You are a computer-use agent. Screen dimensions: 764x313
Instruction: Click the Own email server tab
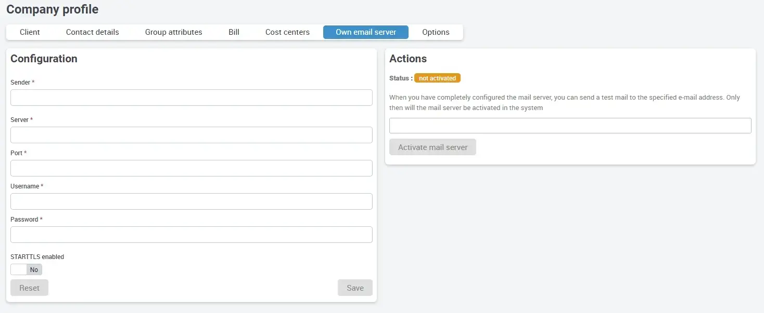pyautogui.click(x=365, y=32)
